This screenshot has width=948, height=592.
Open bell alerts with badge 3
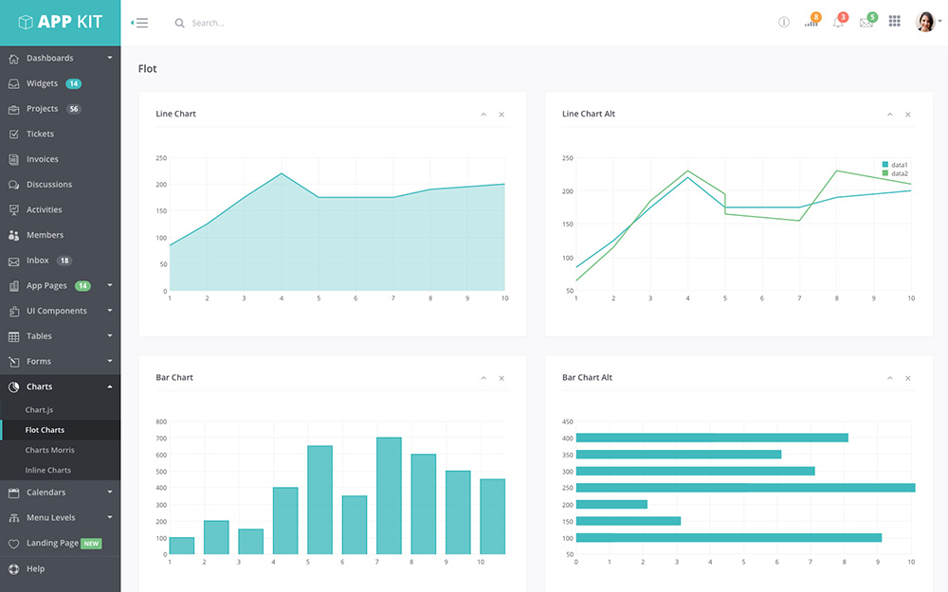point(839,22)
